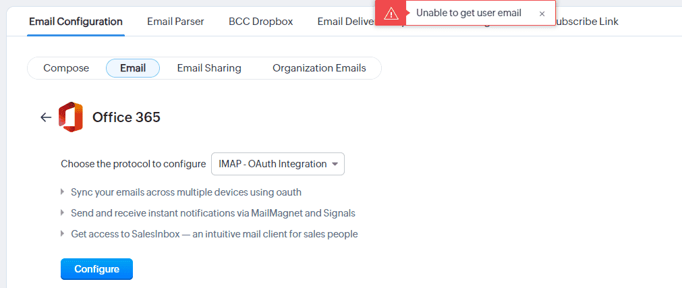Click the Office 365 logo icon

click(71, 117)
